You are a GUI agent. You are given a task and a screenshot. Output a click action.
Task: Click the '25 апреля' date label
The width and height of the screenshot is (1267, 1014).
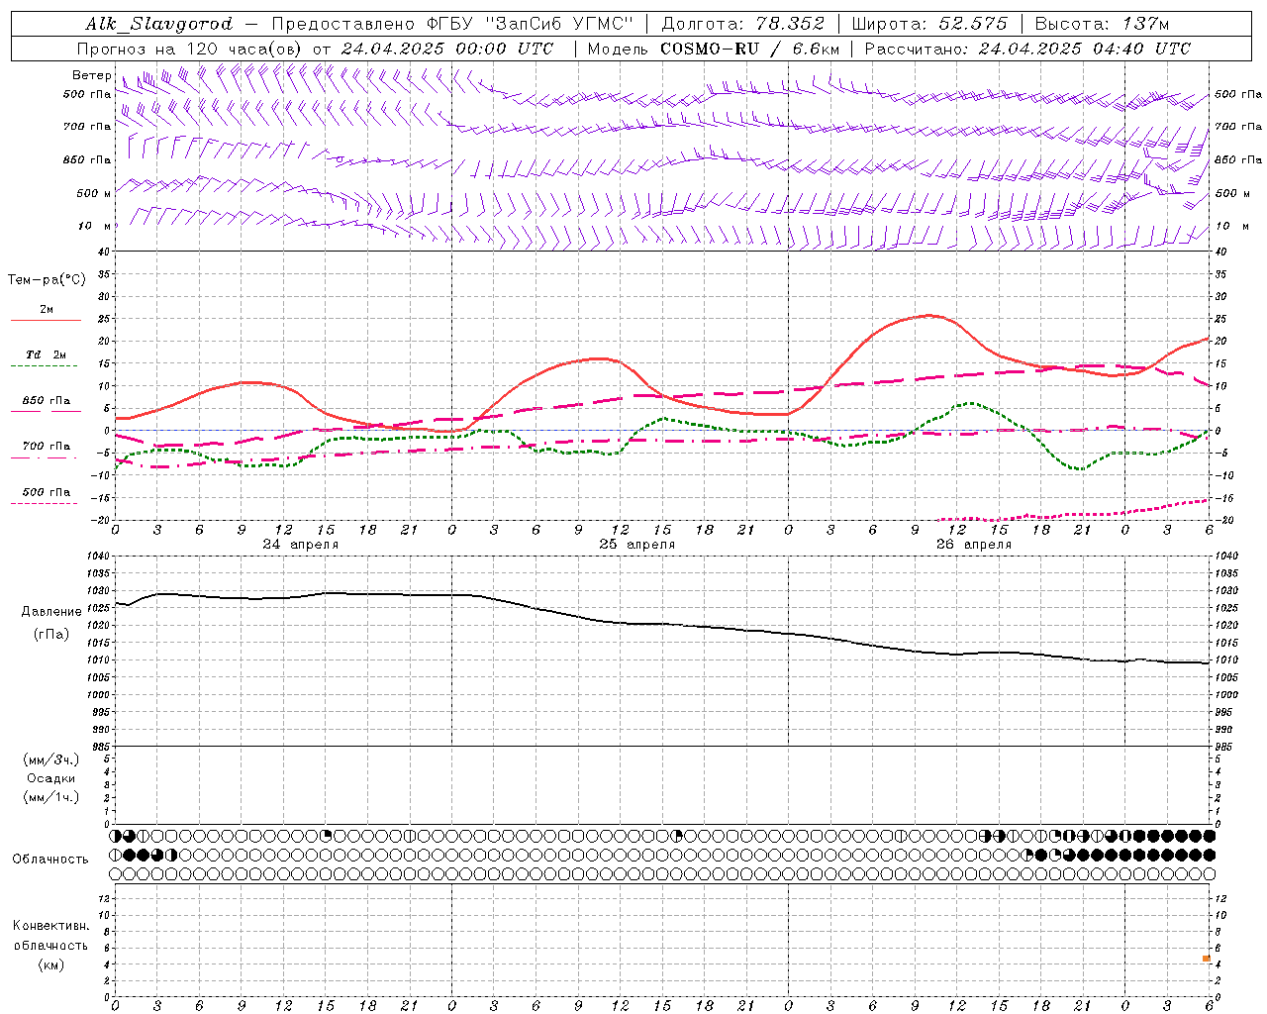[x=637, y=545]
